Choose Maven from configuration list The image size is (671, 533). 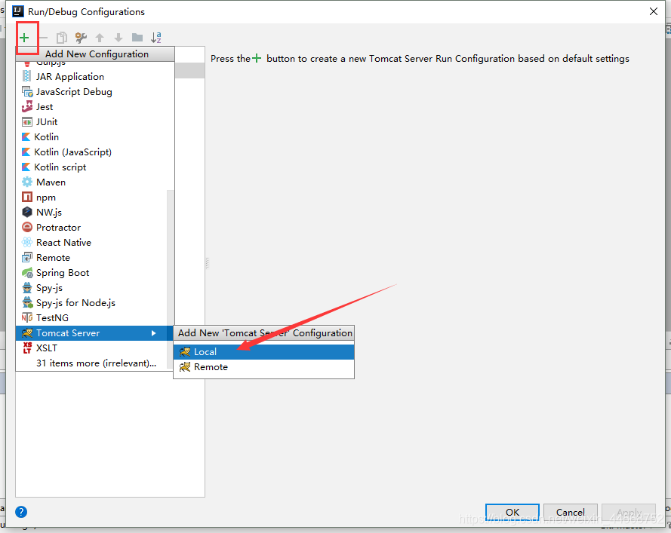click(95, 182)
